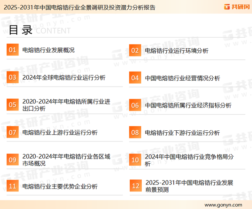The image size is (252, 209).
Task: Select 中国电熔锆所属行业经济指标分析 entry
Action: 188,106
